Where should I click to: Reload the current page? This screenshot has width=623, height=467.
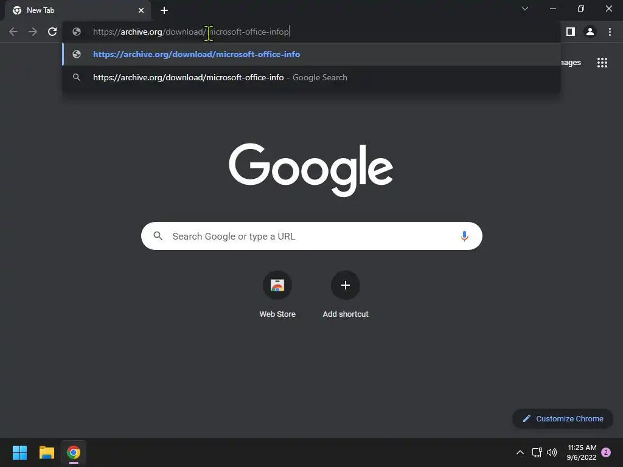click(x=52, y=32)
